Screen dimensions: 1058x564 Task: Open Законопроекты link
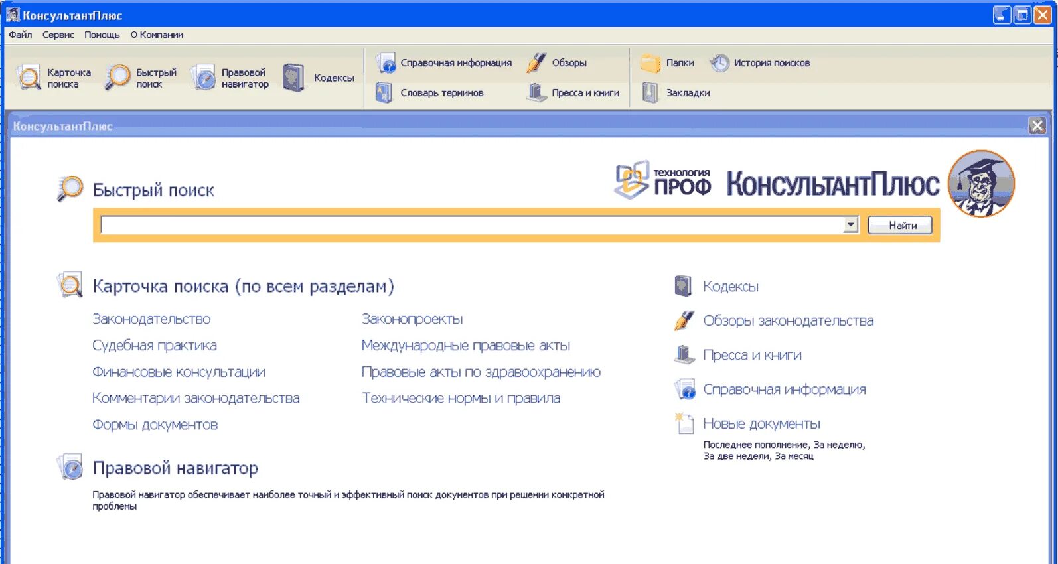[412, 319]
